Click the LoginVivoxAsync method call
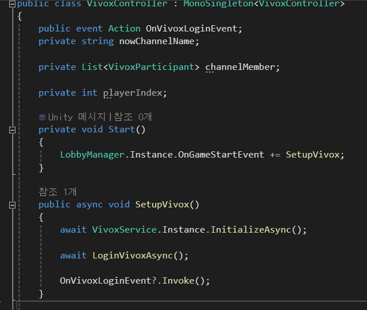The height and width of the screenshot is (310, 367). click(133, 256)
